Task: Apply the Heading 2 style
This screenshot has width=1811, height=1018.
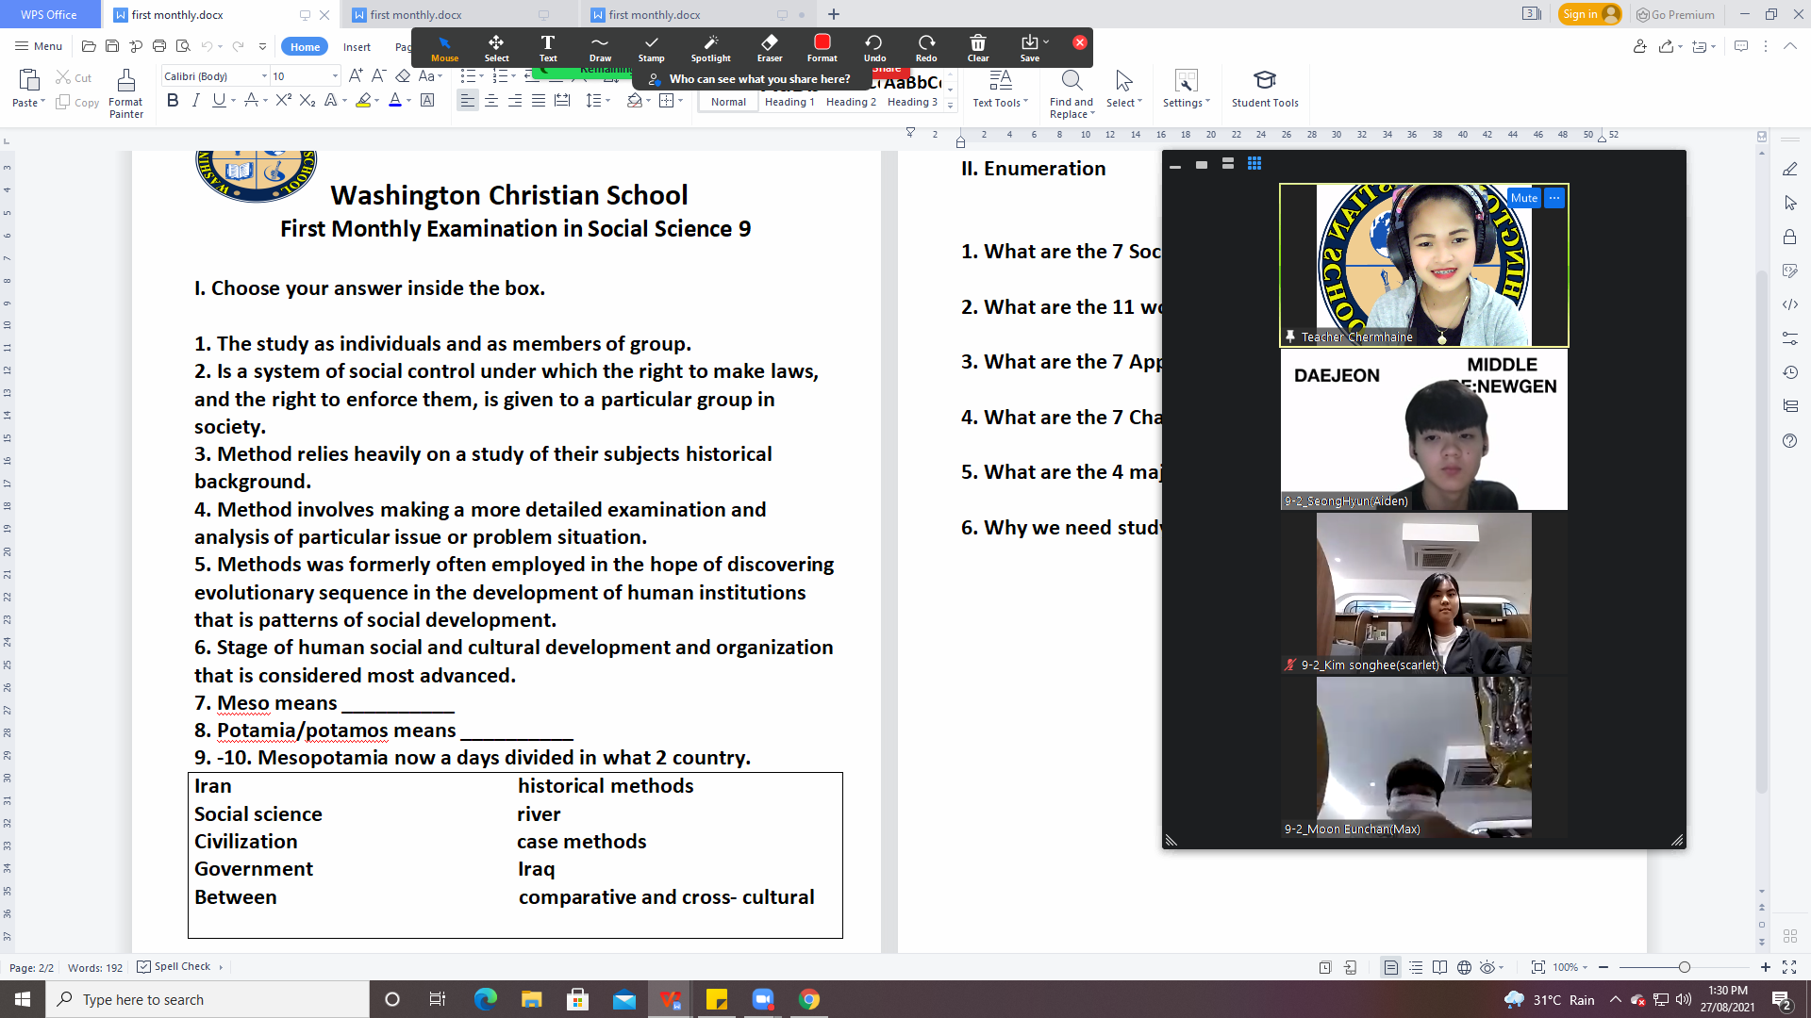Action: tap(851, 102)
